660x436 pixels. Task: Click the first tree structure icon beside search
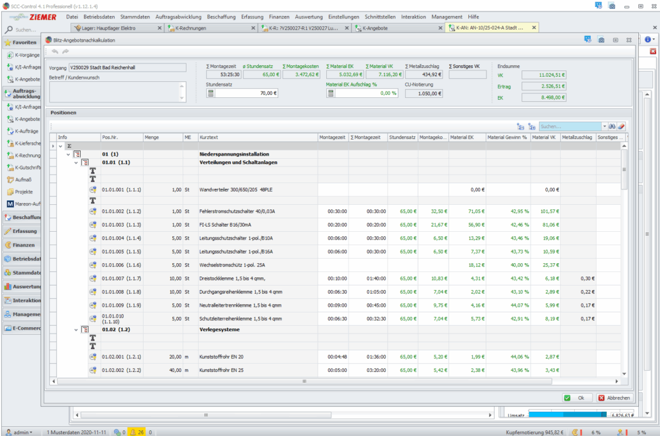tap(520, 127)
